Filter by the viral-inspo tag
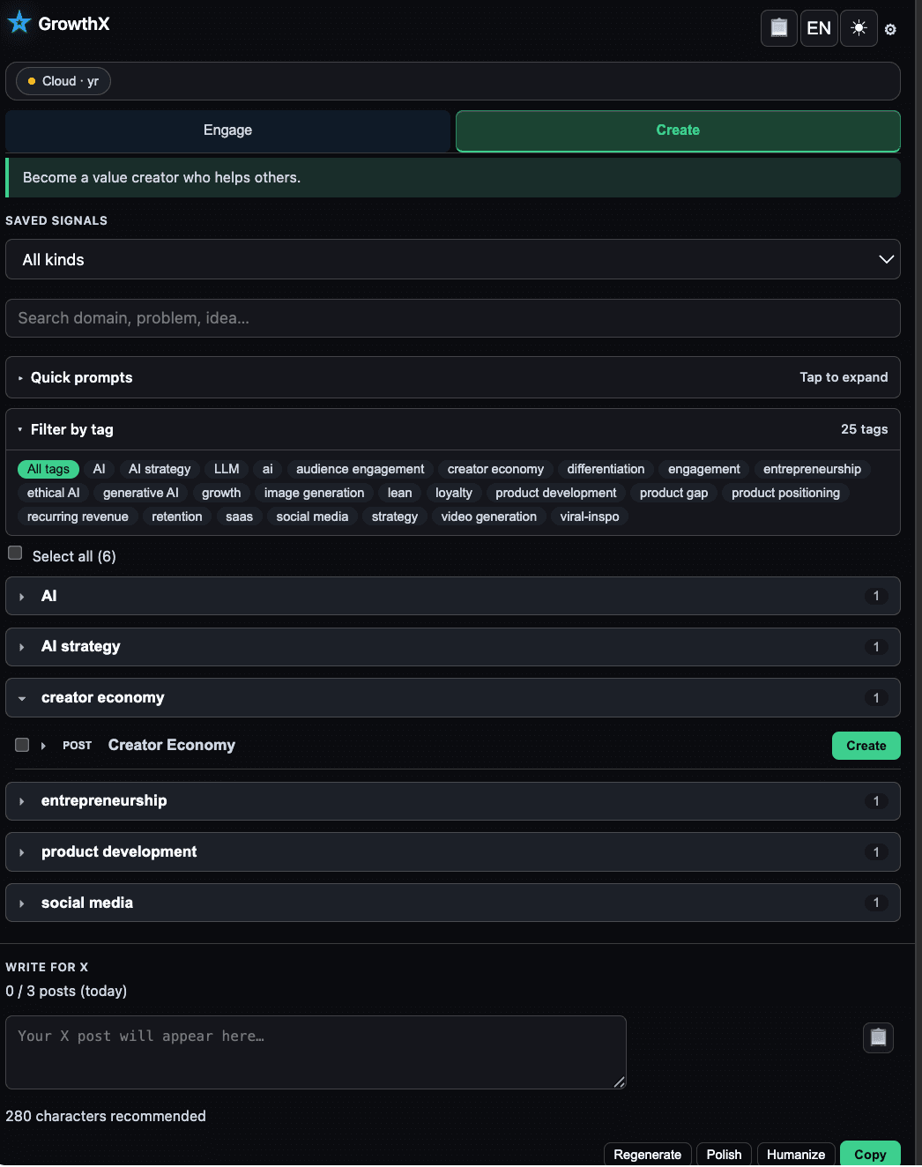The image size is (922, 1167). tap(590, 517)
